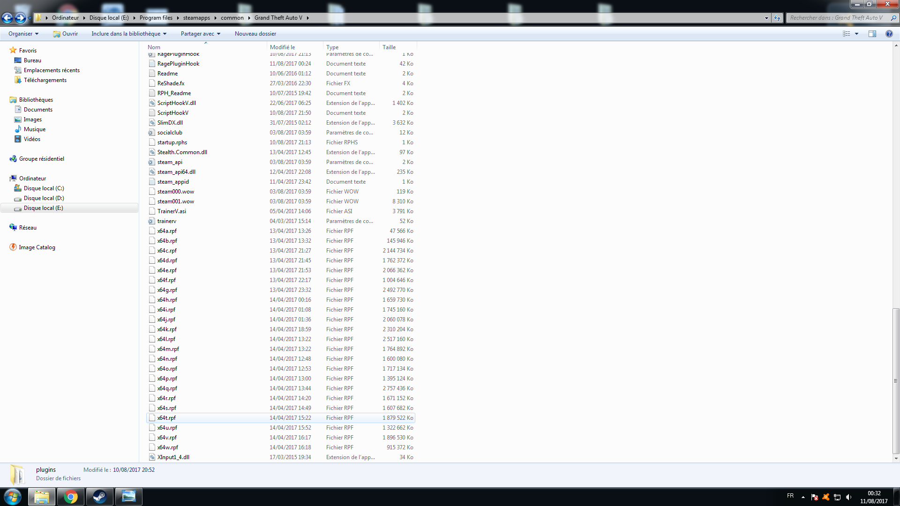
Task: Click the Forward navigation arrow
Action: [20, 18]
